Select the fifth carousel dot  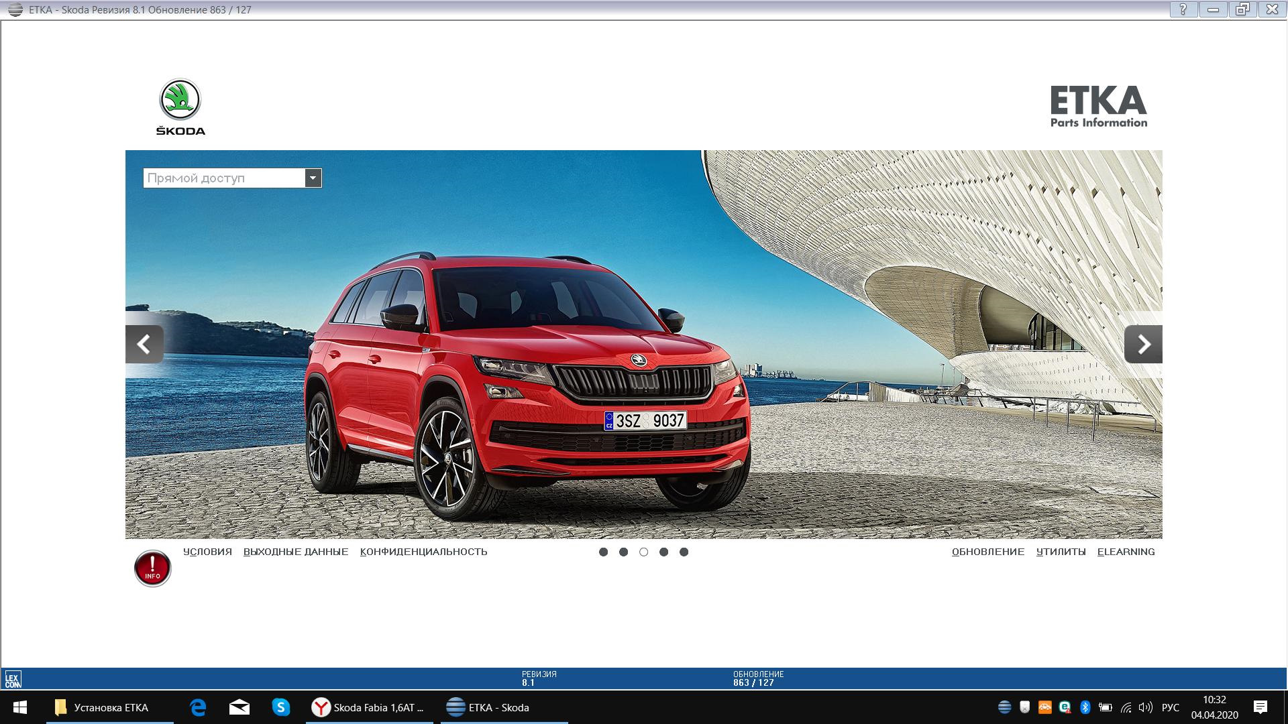[x=684, y=552]
